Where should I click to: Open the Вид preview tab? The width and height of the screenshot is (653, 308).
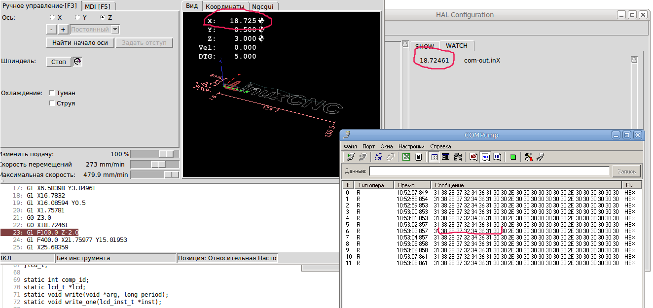tap(192, 5)
